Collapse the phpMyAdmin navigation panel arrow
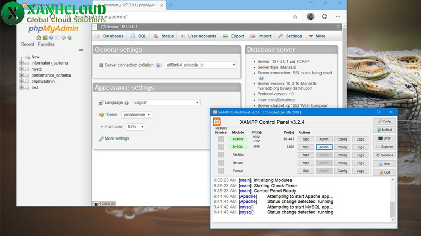 94,27
